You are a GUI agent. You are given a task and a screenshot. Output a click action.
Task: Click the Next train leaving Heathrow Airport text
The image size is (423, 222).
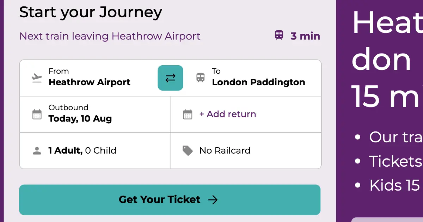[110, 36]
